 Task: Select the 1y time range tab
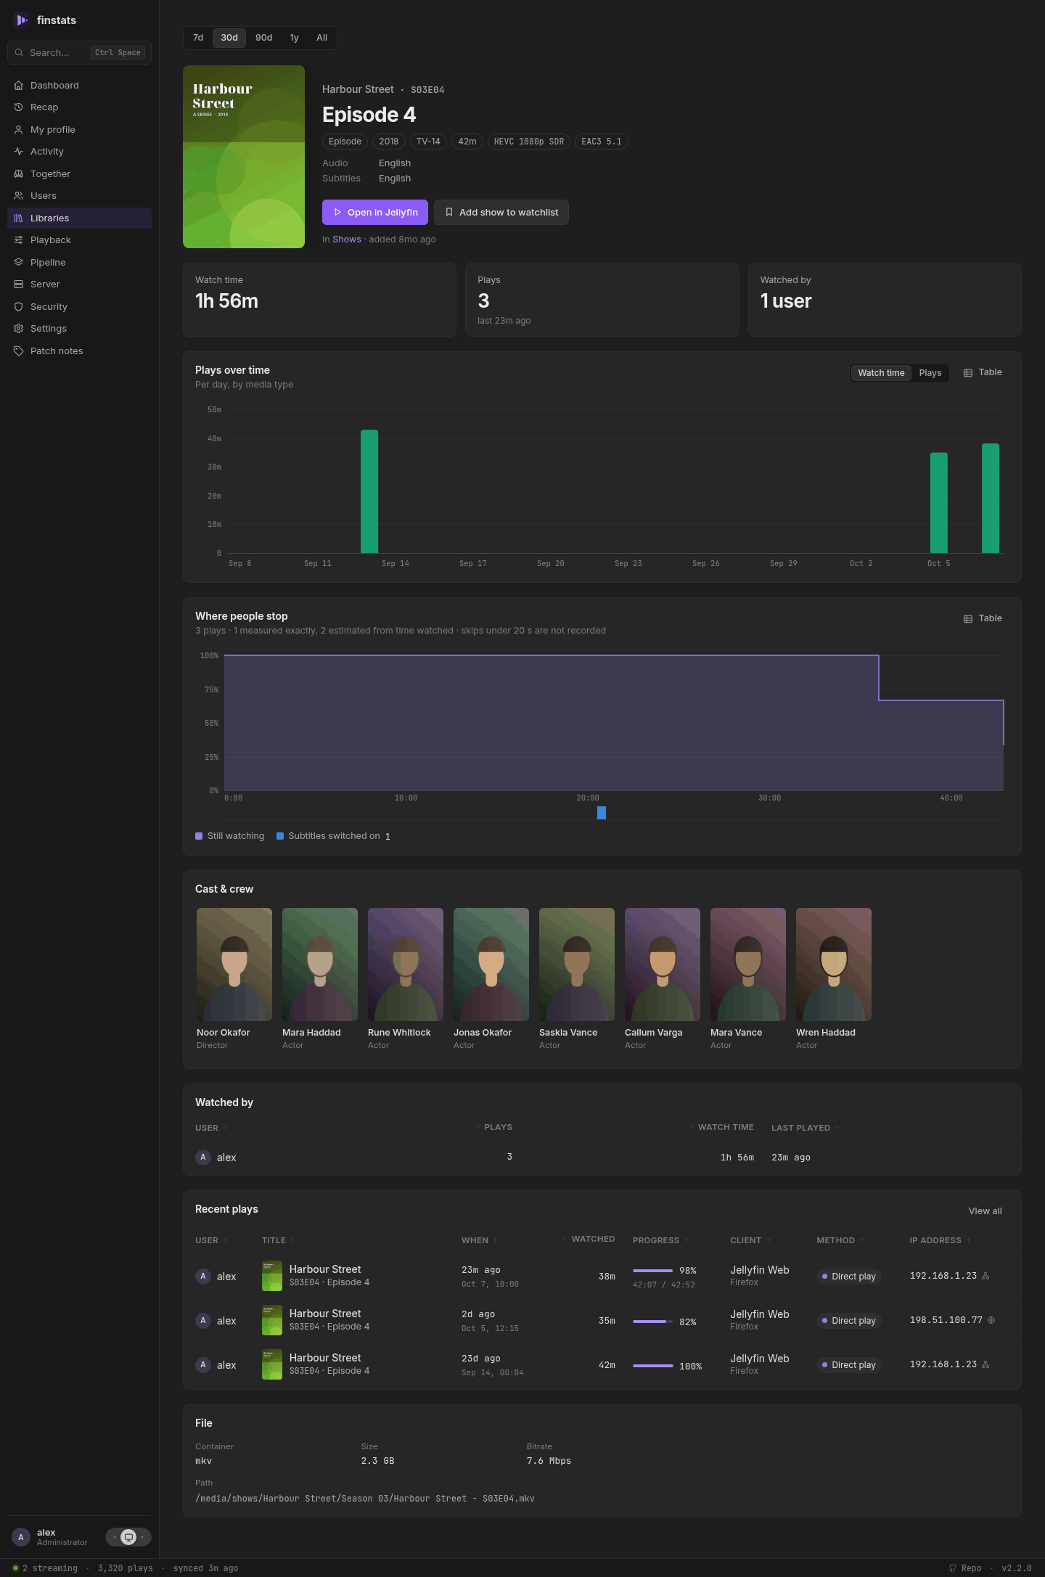point(294,38)
